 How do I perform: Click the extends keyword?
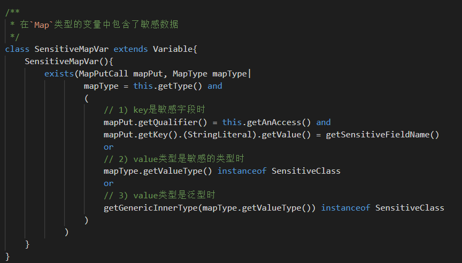click(x=130, y=49)
